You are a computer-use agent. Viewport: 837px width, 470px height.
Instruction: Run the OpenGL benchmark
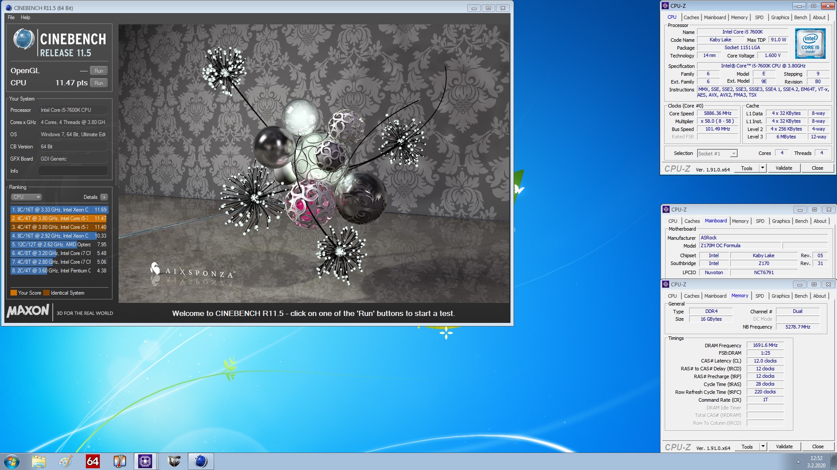click(99, 71)
